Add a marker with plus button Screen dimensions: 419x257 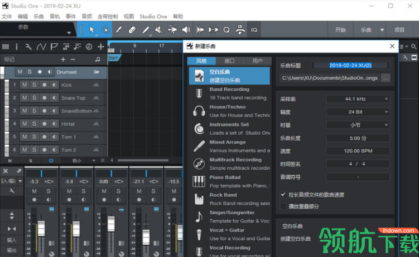click(63, 60)
